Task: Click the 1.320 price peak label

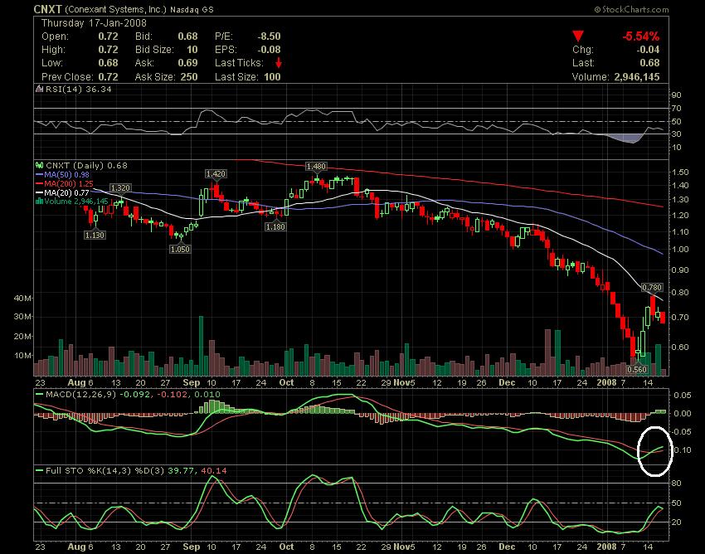Action: 120,188
